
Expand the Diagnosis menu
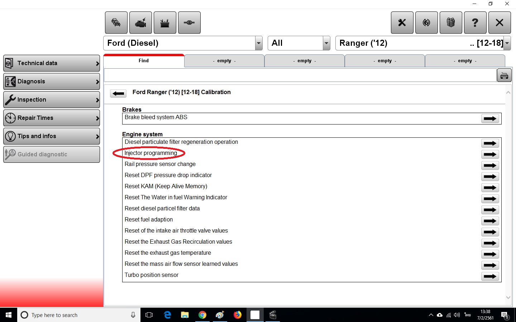pos(52,82)
